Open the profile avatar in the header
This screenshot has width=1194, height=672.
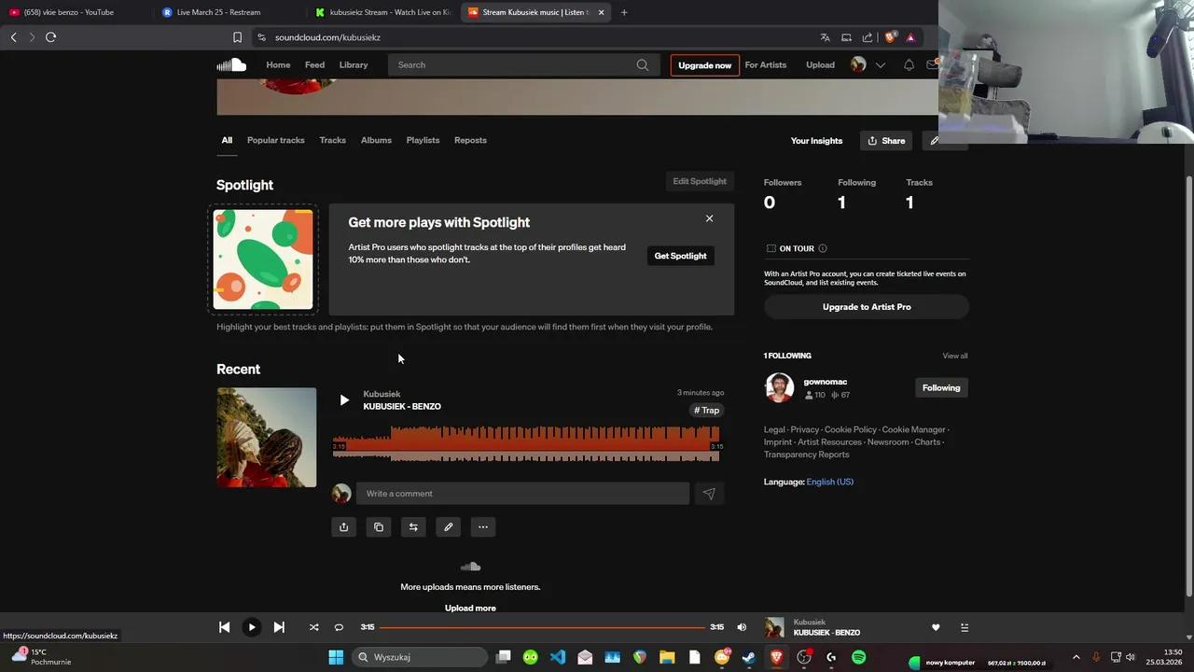point(858,64)
